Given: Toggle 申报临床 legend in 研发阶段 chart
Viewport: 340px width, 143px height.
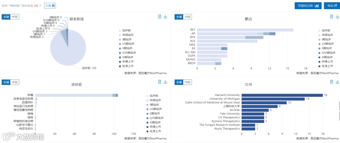Looking at the screenshot, I should (x=127, y=35).
